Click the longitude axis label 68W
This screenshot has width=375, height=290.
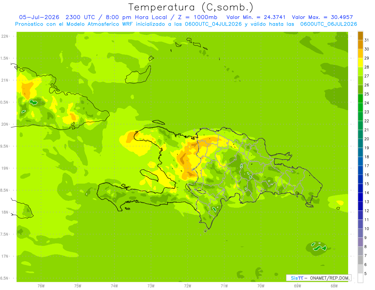click(x=334, y=286)
